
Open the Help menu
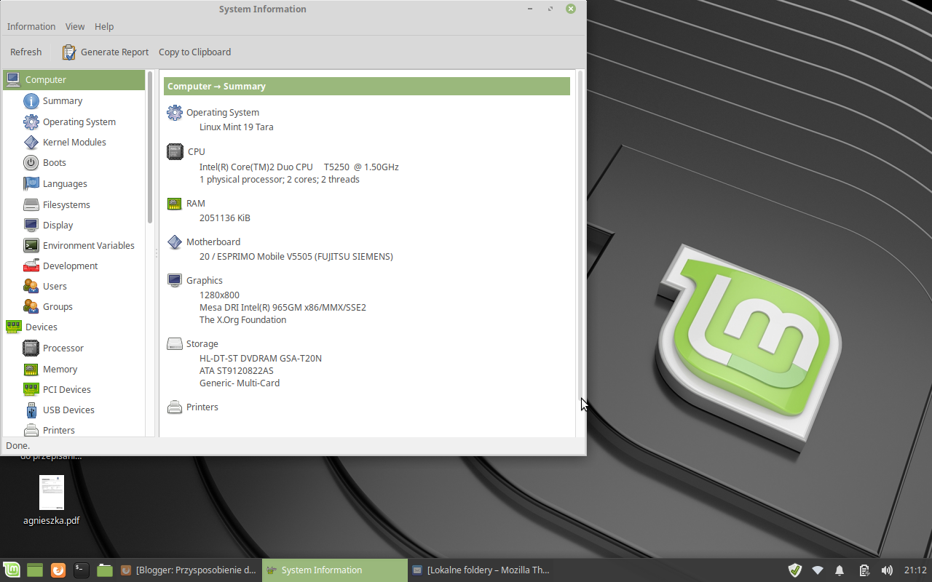pyautogui.click(x=104, y=27)
